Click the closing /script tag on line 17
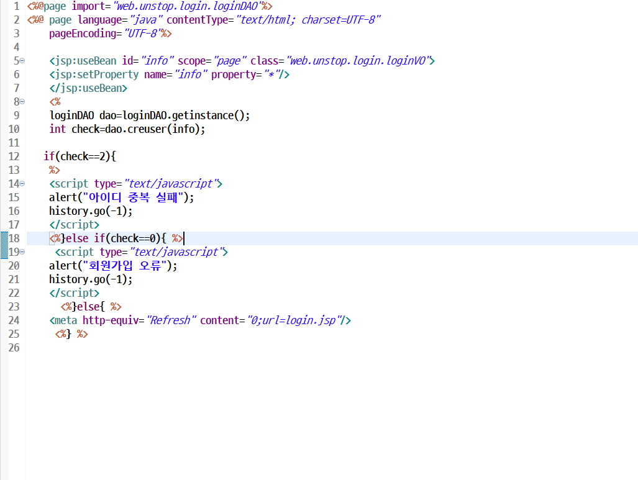The width and height of the screenshot is (638, 480). (74, 225)
